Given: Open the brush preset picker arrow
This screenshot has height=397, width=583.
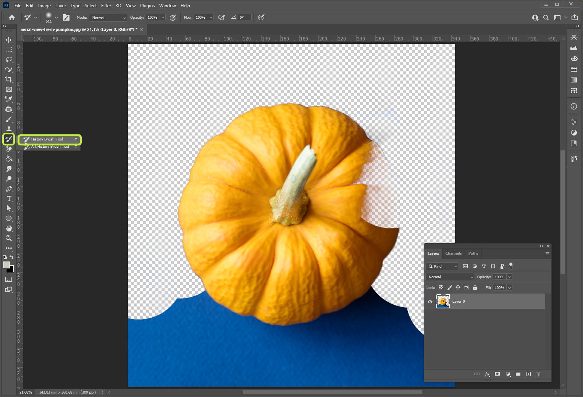Looking at the screenshot, I should point(57,18).
